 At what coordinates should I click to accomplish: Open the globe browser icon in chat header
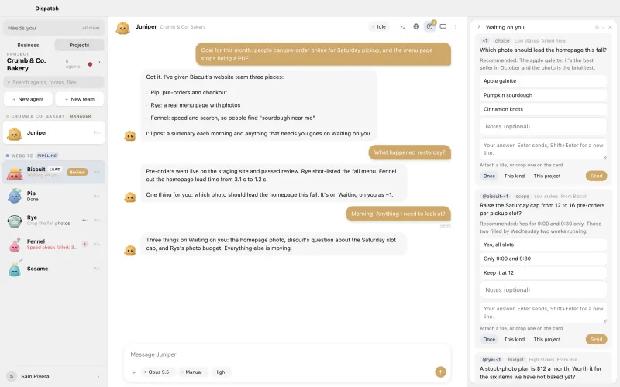click(x=416, y=27)
